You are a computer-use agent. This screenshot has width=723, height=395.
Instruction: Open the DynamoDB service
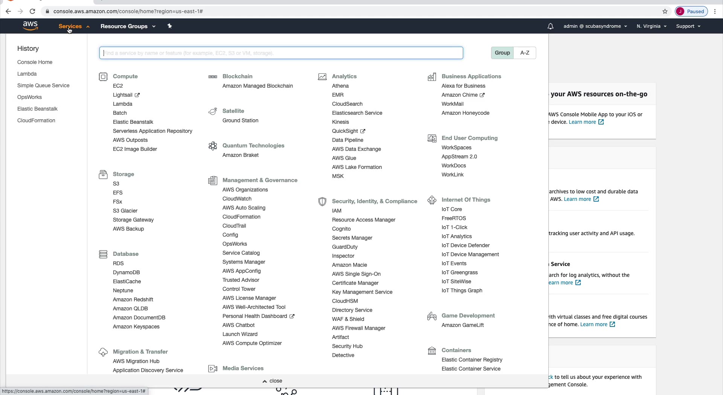click(126, 272)
